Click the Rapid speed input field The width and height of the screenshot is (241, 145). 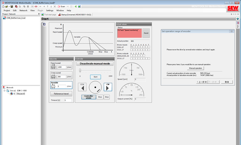(x=62, y=67)
